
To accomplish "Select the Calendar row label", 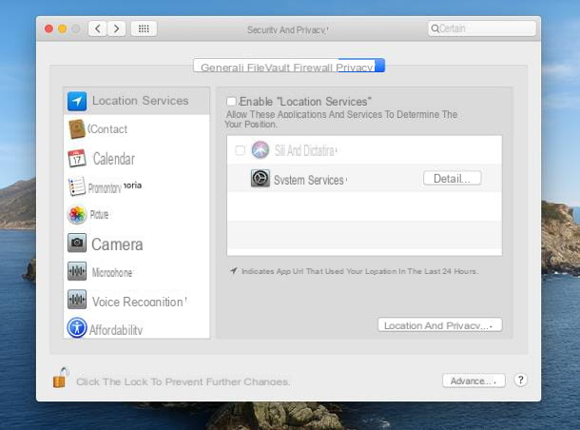I will pyautogui.click(x=114, y=159).
